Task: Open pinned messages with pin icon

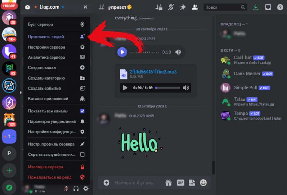Action: click(x=183, y=7)
